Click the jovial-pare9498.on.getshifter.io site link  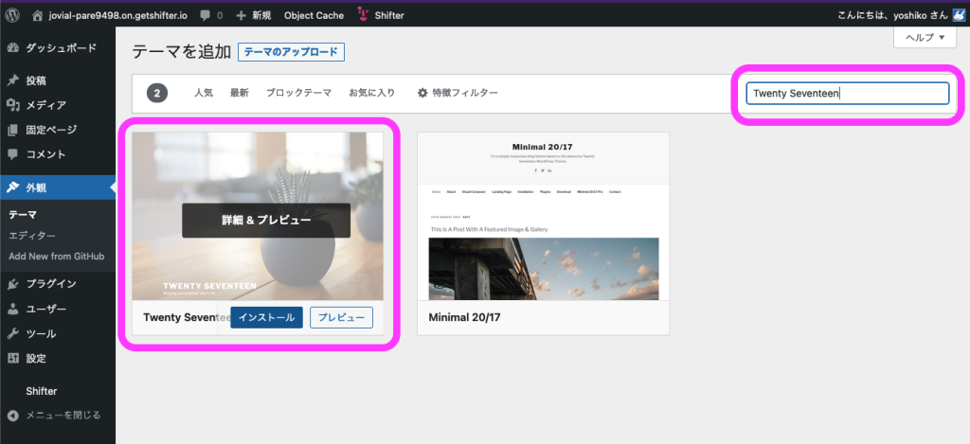[x=118, y=15]
